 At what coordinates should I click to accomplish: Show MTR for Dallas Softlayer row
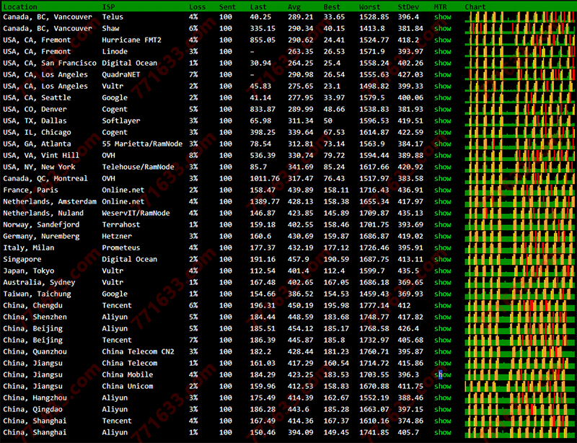pyautogui.click(x=442, y=120)
